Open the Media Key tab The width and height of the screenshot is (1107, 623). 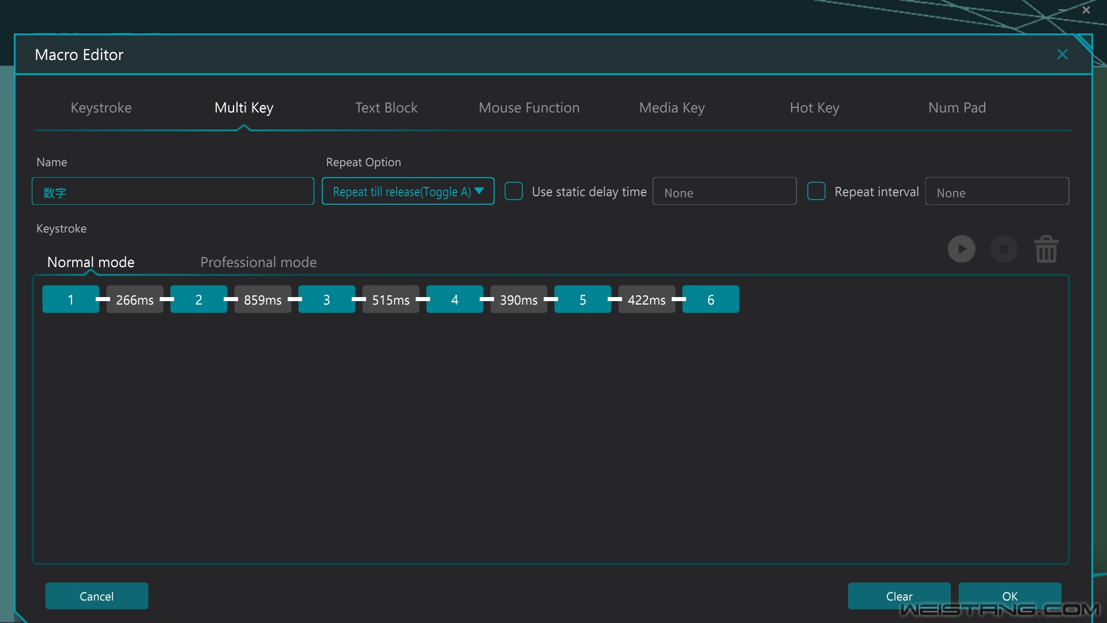[672, 108]
